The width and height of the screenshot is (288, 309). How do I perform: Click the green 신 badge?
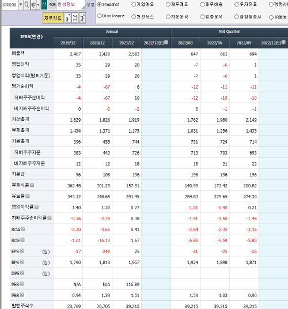[x=44, y=5]
